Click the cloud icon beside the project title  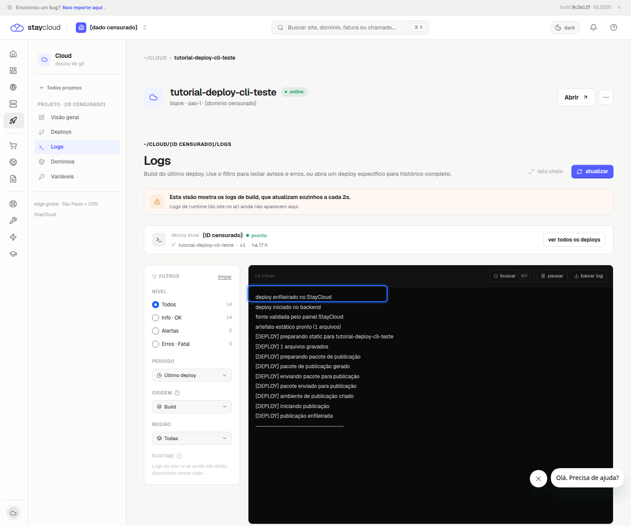[x=153, y=97]
